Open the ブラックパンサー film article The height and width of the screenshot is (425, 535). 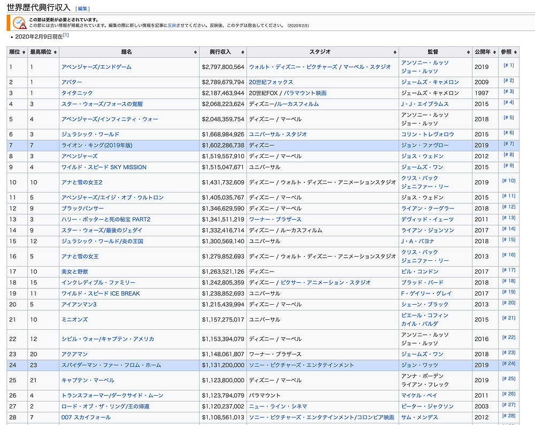point(82,208)
